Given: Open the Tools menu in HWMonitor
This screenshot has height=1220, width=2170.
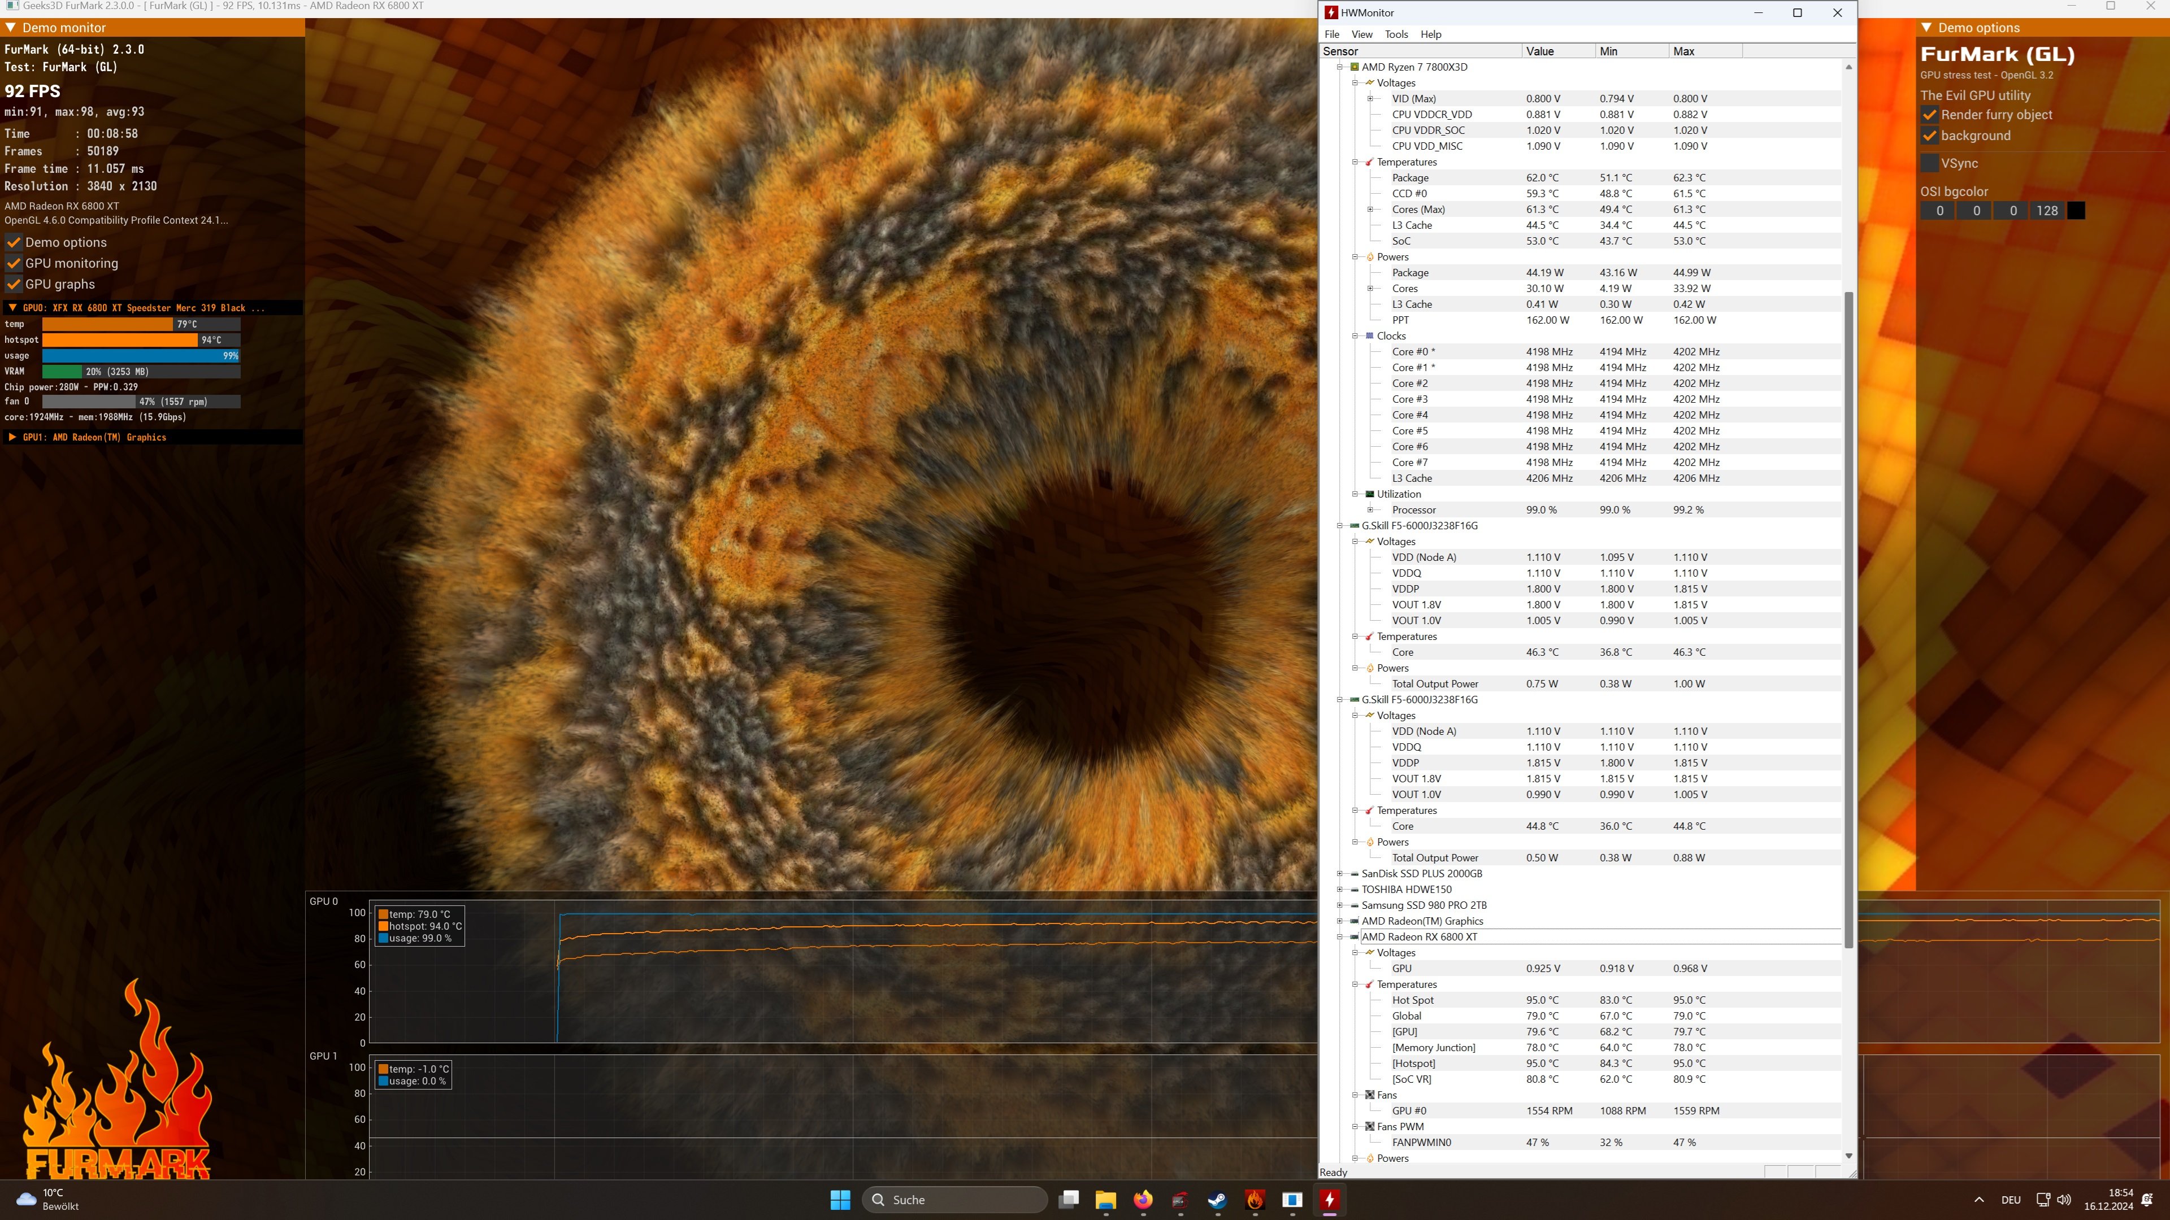Looking at the screenshot, I should [x=1396, y=34].
